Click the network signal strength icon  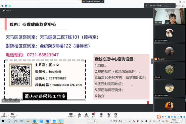click(x=10, y=6)
